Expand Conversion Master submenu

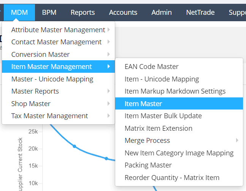(x=41, y=54)
